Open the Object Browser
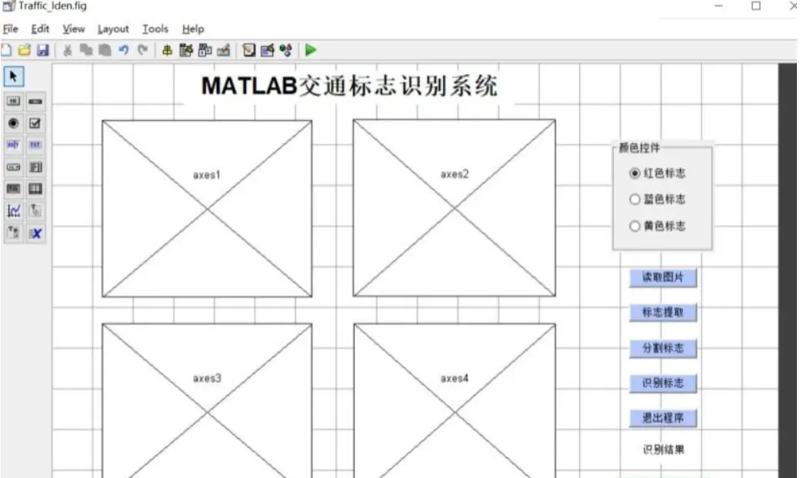 (285, 50)
